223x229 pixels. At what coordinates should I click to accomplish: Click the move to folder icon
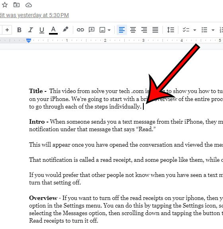click(16, 5)
